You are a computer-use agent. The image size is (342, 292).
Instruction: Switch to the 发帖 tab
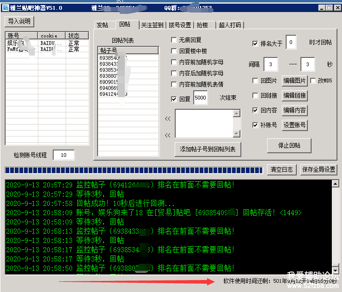(x=103, y=25)
